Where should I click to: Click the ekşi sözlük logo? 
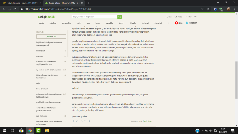tap(46, 17)
